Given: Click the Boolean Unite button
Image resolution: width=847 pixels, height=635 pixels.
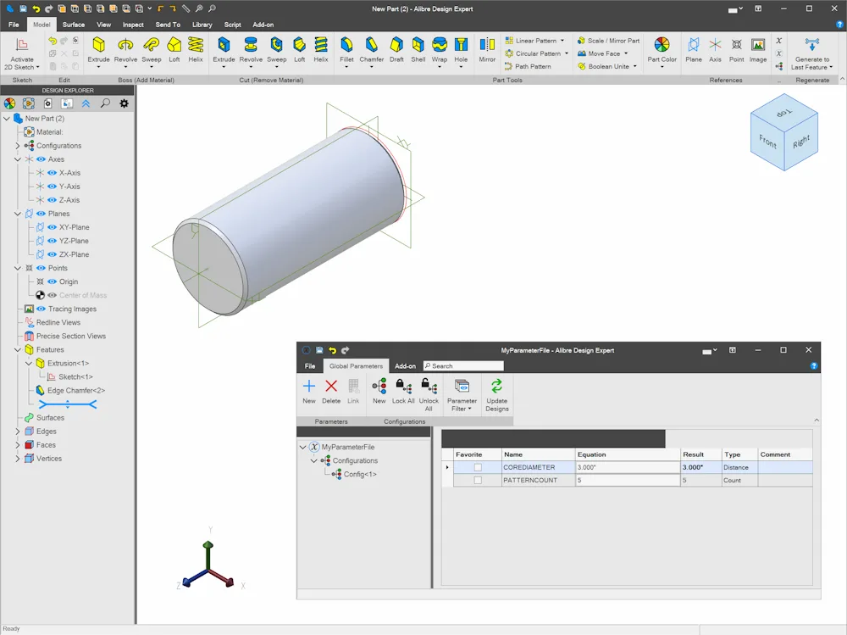Looking at the screenshot, I should coord(603,66).
